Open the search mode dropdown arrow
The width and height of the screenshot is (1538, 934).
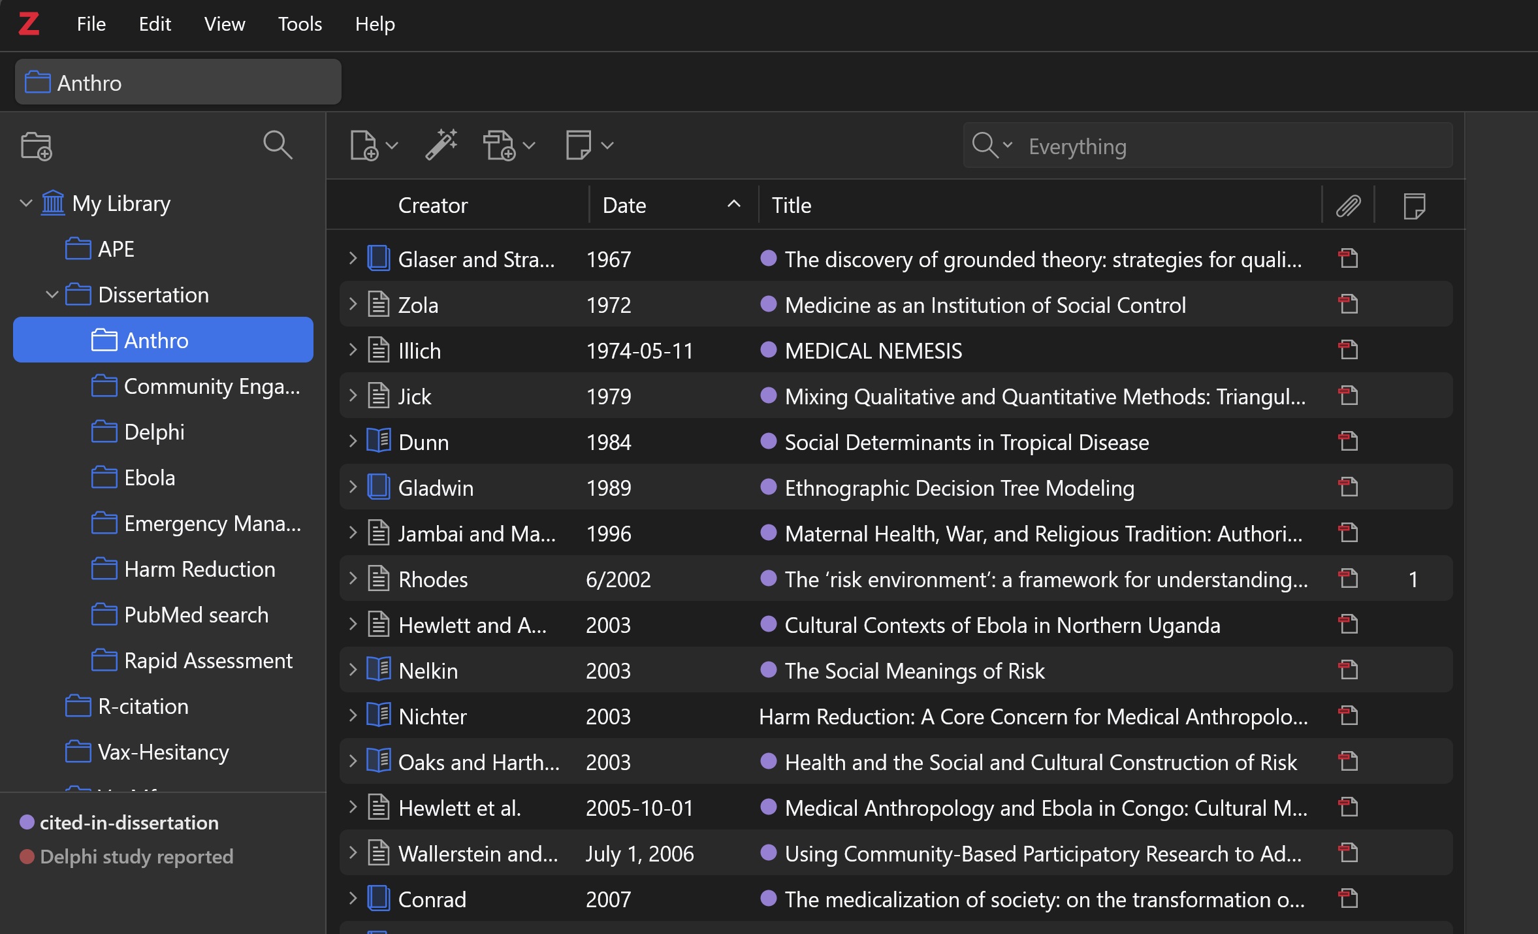coord(1008,145)
